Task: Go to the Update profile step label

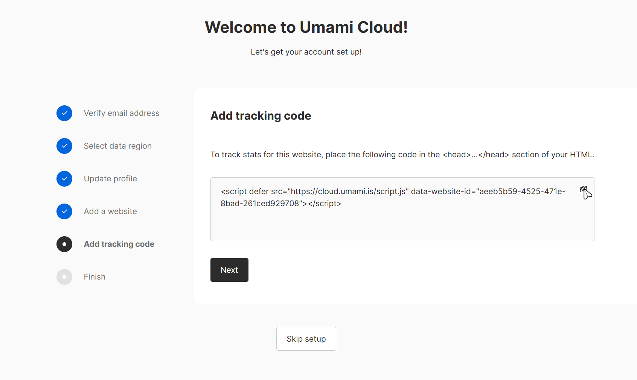Action: point(110,179)
